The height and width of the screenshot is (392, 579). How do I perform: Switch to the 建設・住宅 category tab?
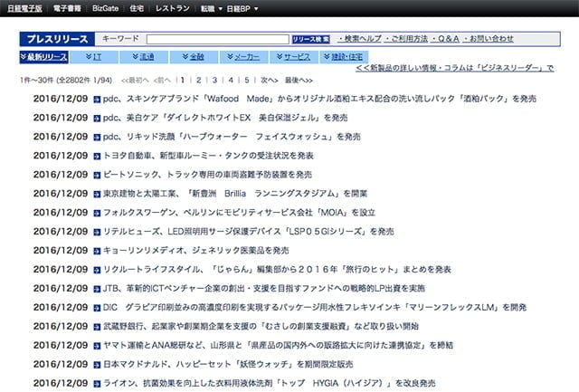tap(344, 57)
